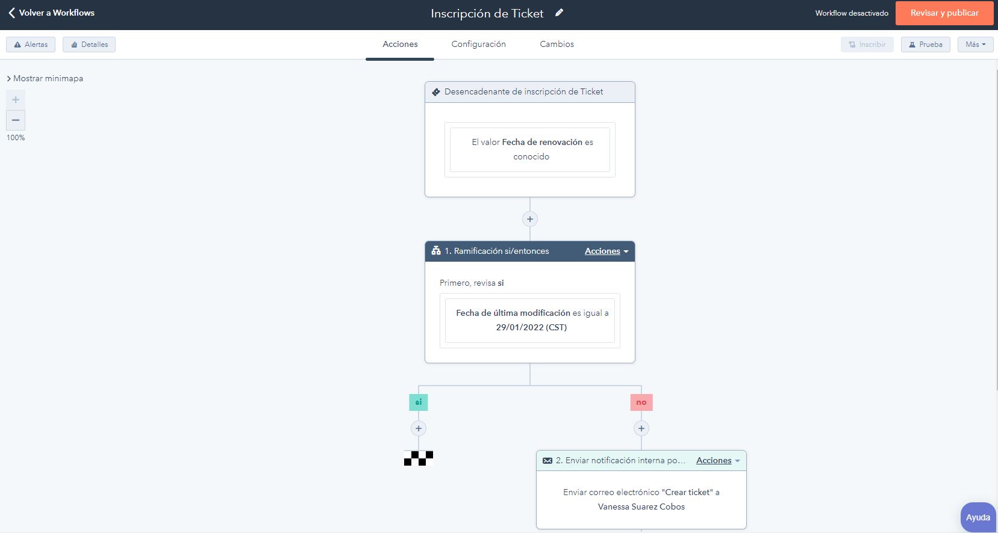Zoom in with the plus button
This screenshot has width=998, height=533.
click(x=16, y=100)
